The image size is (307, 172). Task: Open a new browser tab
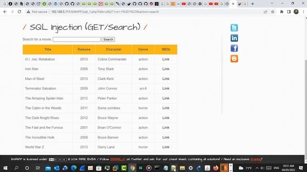tap(252, 4)
